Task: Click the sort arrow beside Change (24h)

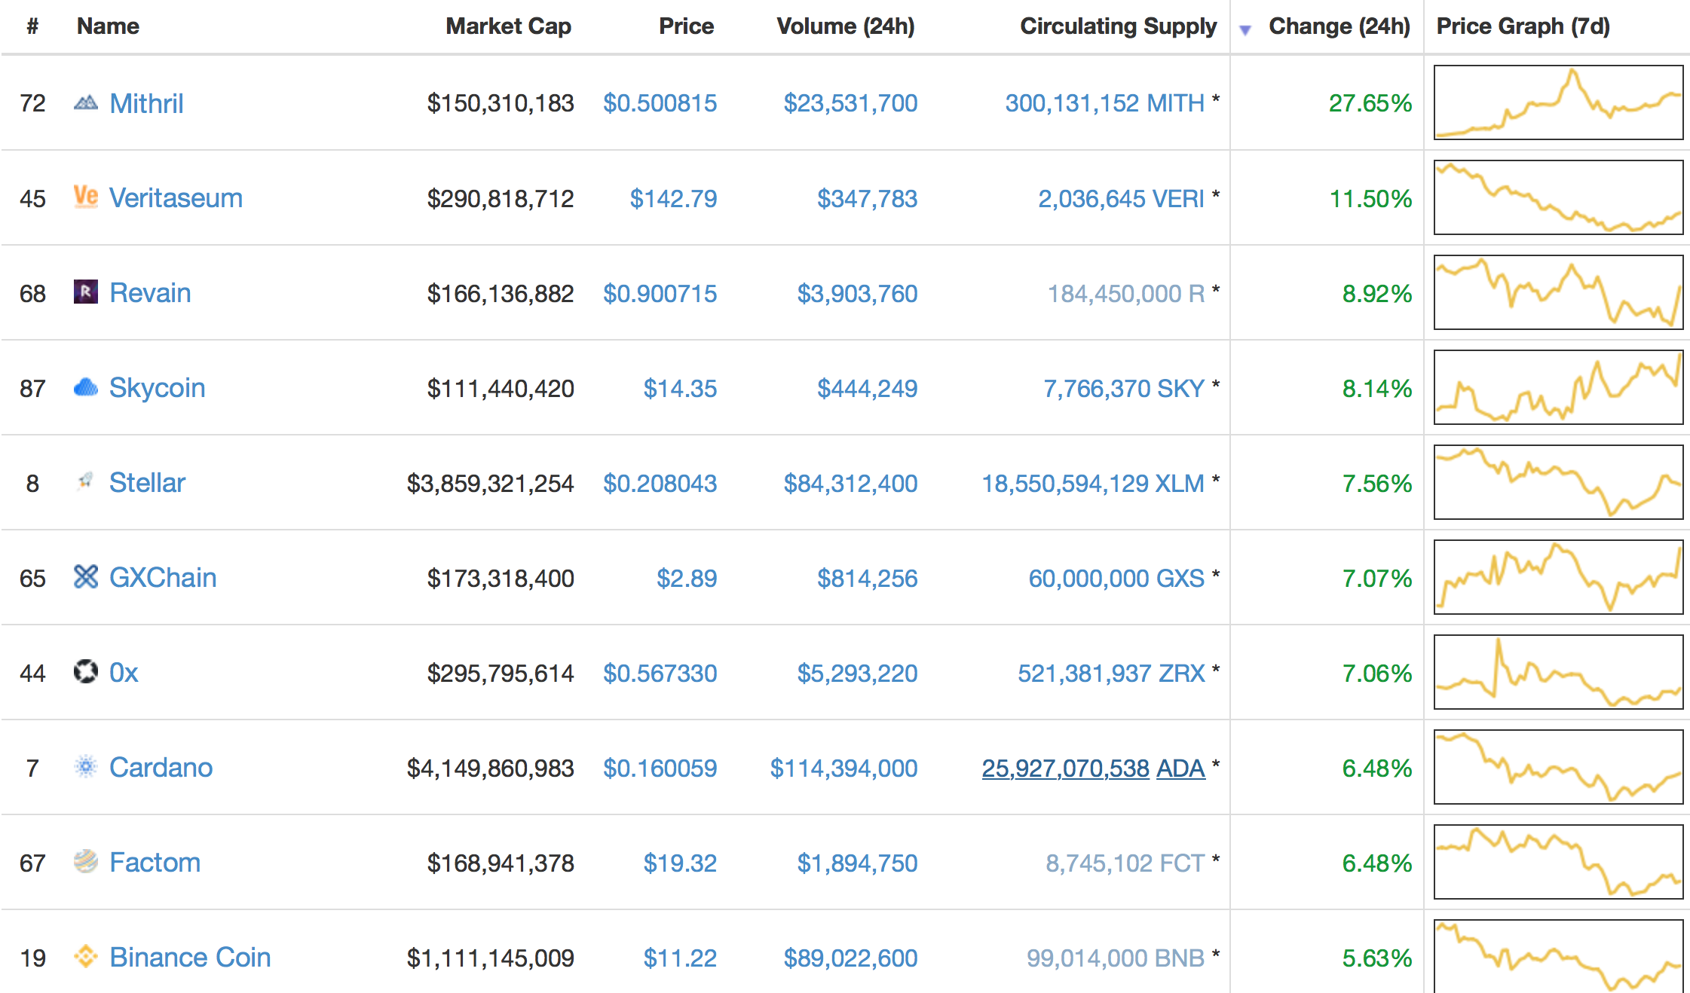Action: coord(1245,30)
